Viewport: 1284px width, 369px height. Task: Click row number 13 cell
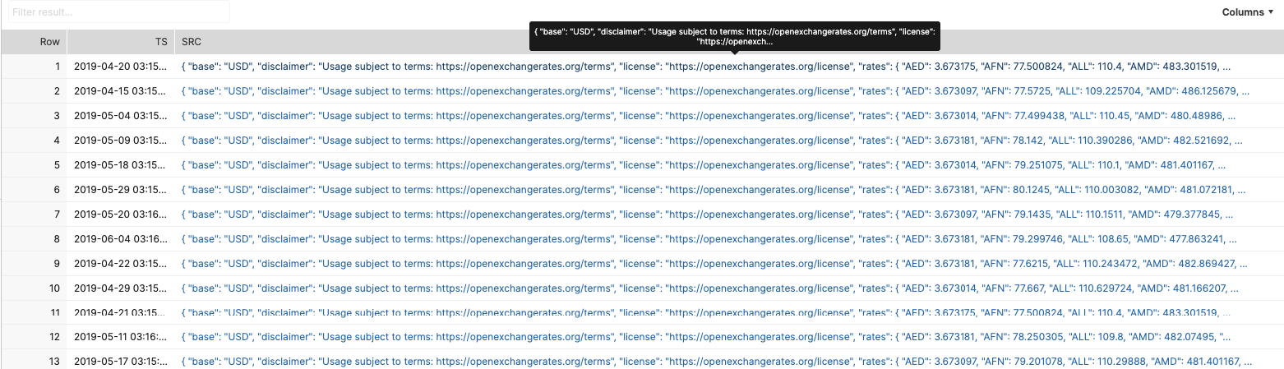coord(34,362)
